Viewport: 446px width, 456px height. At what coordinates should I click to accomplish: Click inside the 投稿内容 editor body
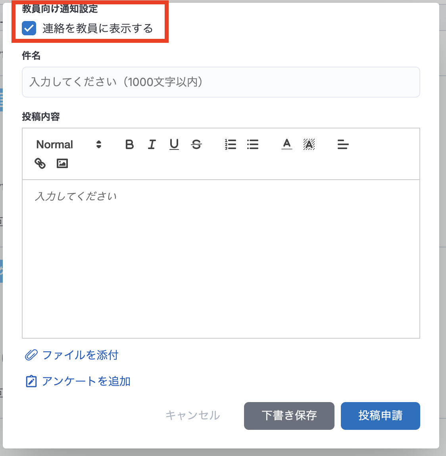(x=221, y=259)
